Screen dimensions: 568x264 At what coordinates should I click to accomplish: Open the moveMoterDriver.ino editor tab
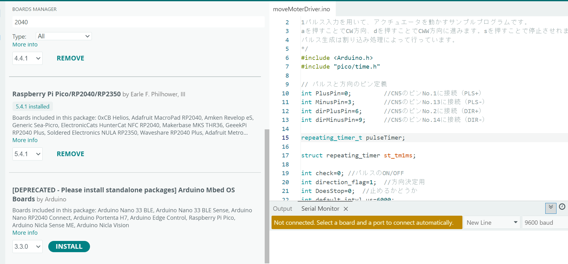[301, 9]
